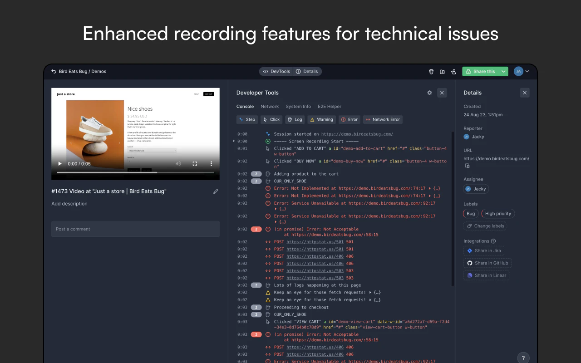The image size is (581, 363).
Task: Toggle the Network Error filter
Action: tap(383, 120)
